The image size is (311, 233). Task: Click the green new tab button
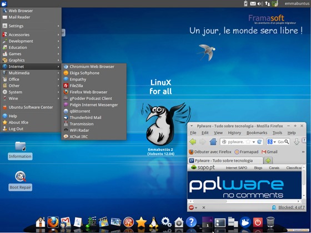click(x=268, y=160)
